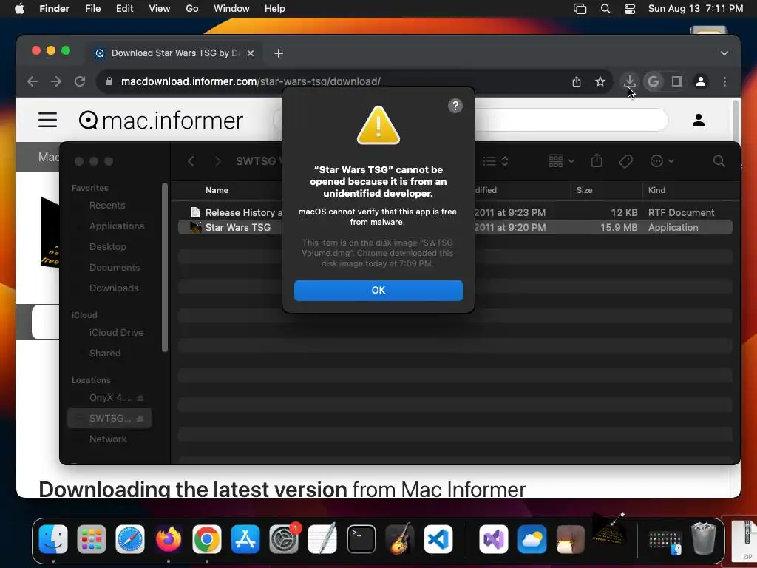The height and width of the screenshot is (568, 757).
Task: Open the Finder menu in menu bar
Action: pos(54,9)
